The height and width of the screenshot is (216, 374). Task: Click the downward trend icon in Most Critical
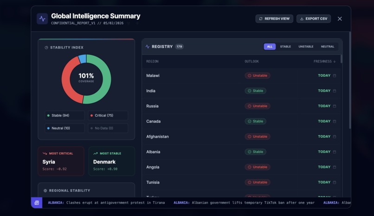coord(45,154)
